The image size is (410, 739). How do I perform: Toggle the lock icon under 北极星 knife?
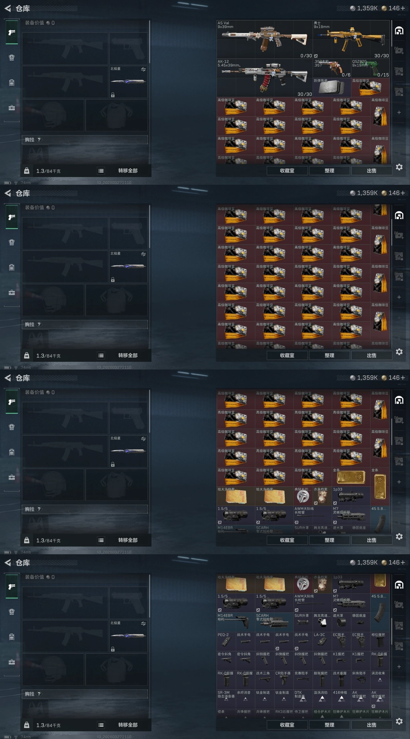pyautogui.click(x=113, y=95)
